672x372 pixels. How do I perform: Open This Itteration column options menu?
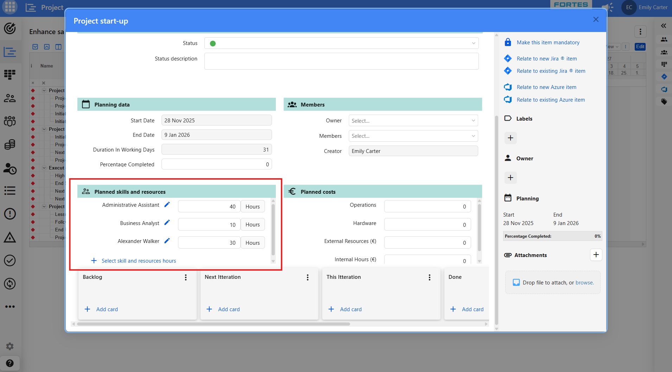pos(429,277)
